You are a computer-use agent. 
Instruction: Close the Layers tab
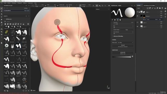point(142,5)
